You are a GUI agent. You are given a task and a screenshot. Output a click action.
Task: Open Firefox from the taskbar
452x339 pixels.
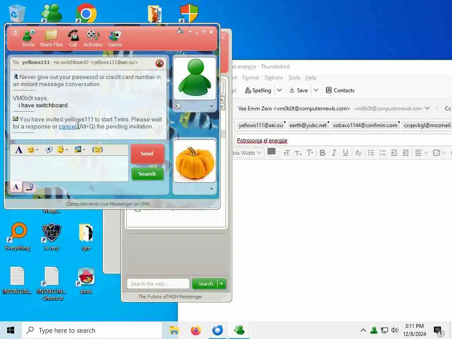pyautogui.click(x=196, y=330)
